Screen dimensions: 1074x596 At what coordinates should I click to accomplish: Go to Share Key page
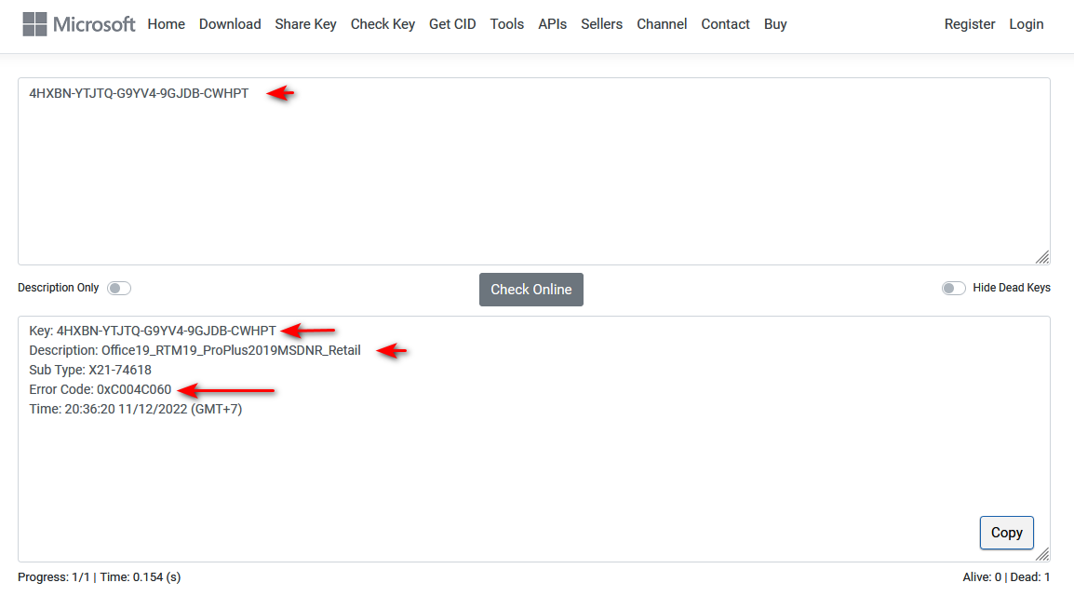coord(305,24)
